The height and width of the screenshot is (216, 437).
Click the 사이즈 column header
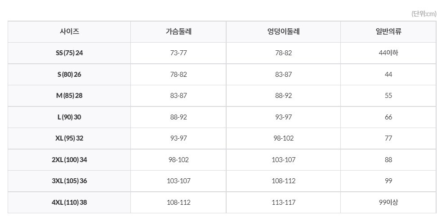pyautogui.click(x=69, y=32)
